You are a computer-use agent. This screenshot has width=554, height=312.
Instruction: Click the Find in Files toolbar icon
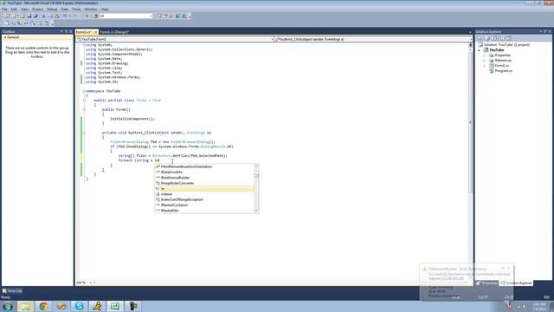coord(95,16)
